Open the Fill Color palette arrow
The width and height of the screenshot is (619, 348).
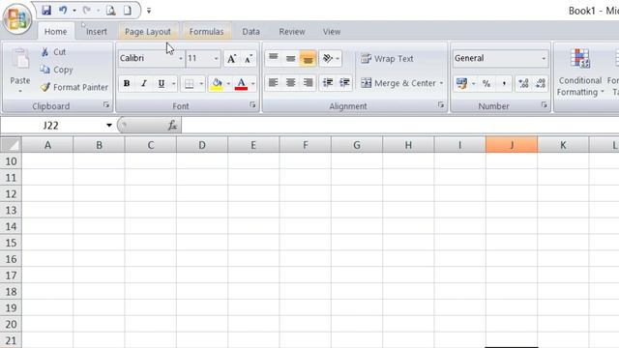[228, 84]
